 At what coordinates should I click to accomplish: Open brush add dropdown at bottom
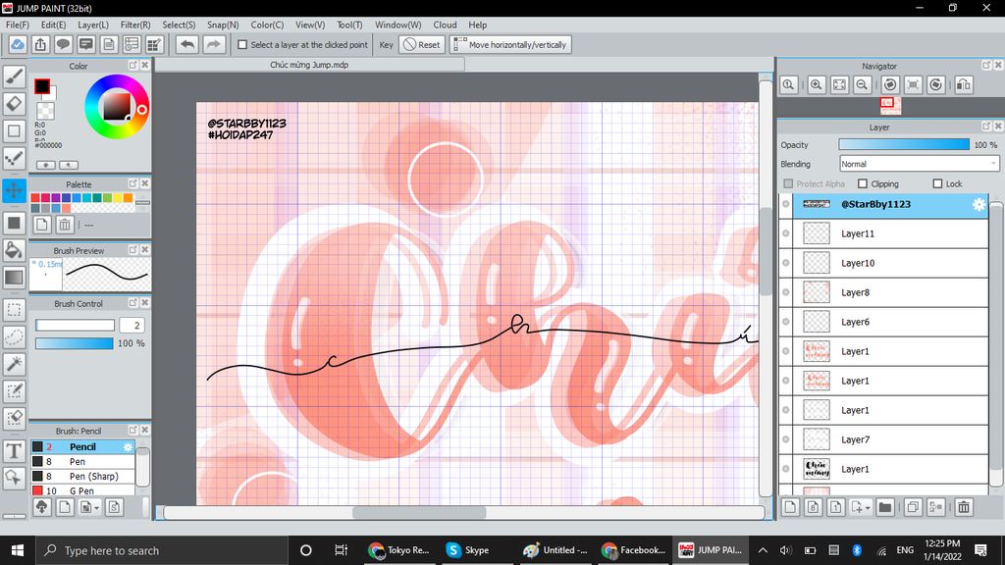click(89, 507)
